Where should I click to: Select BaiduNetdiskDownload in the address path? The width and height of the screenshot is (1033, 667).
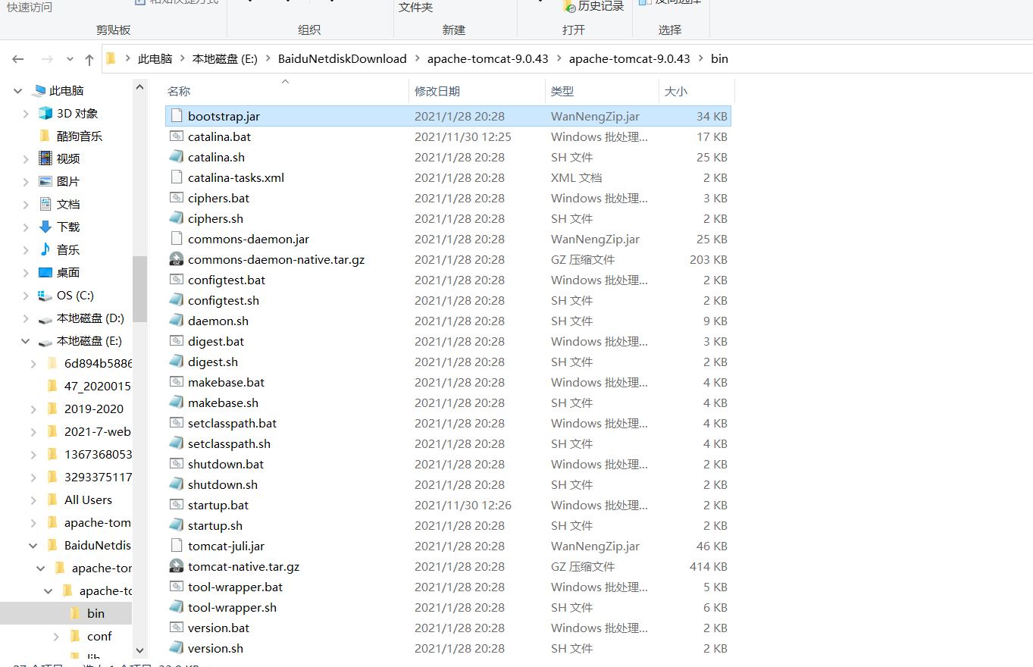343,58
